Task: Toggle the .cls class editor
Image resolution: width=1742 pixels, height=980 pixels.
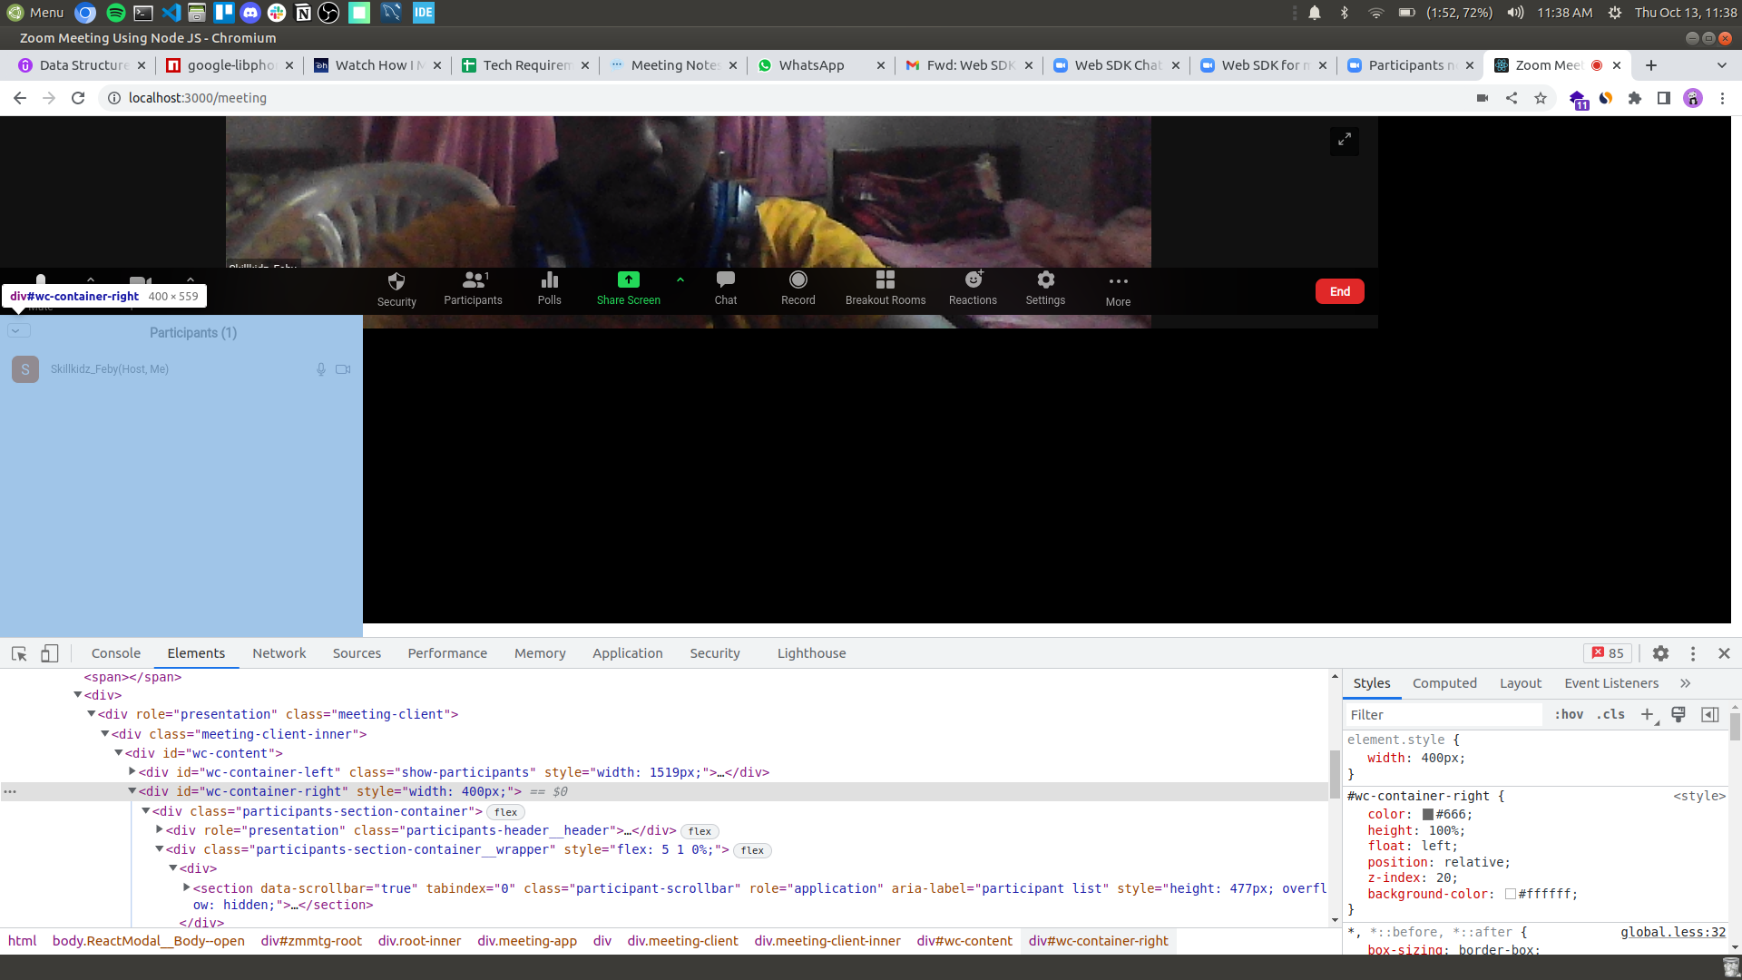Action: (1611, 715)
